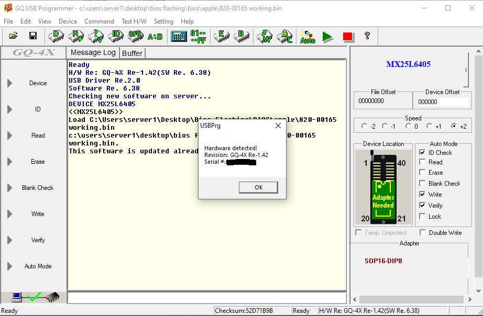Click the Device Offset input field
The width and height of the screenshot is (483, 316).
click(443, 102)
